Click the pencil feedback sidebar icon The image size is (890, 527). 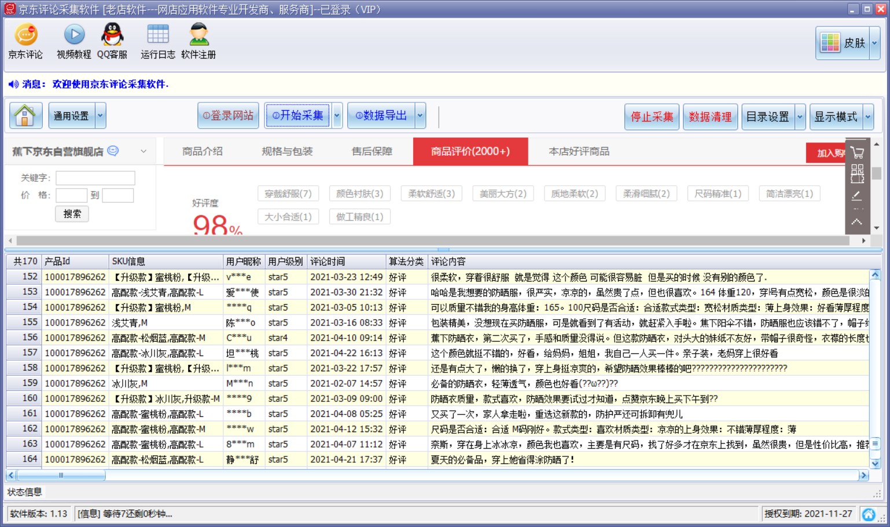pyautogui.click(x=857, y=196)
